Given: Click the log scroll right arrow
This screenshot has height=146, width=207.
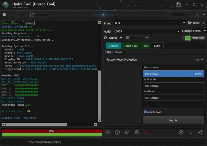Looking at the screenshot, I should coord(96,124).
